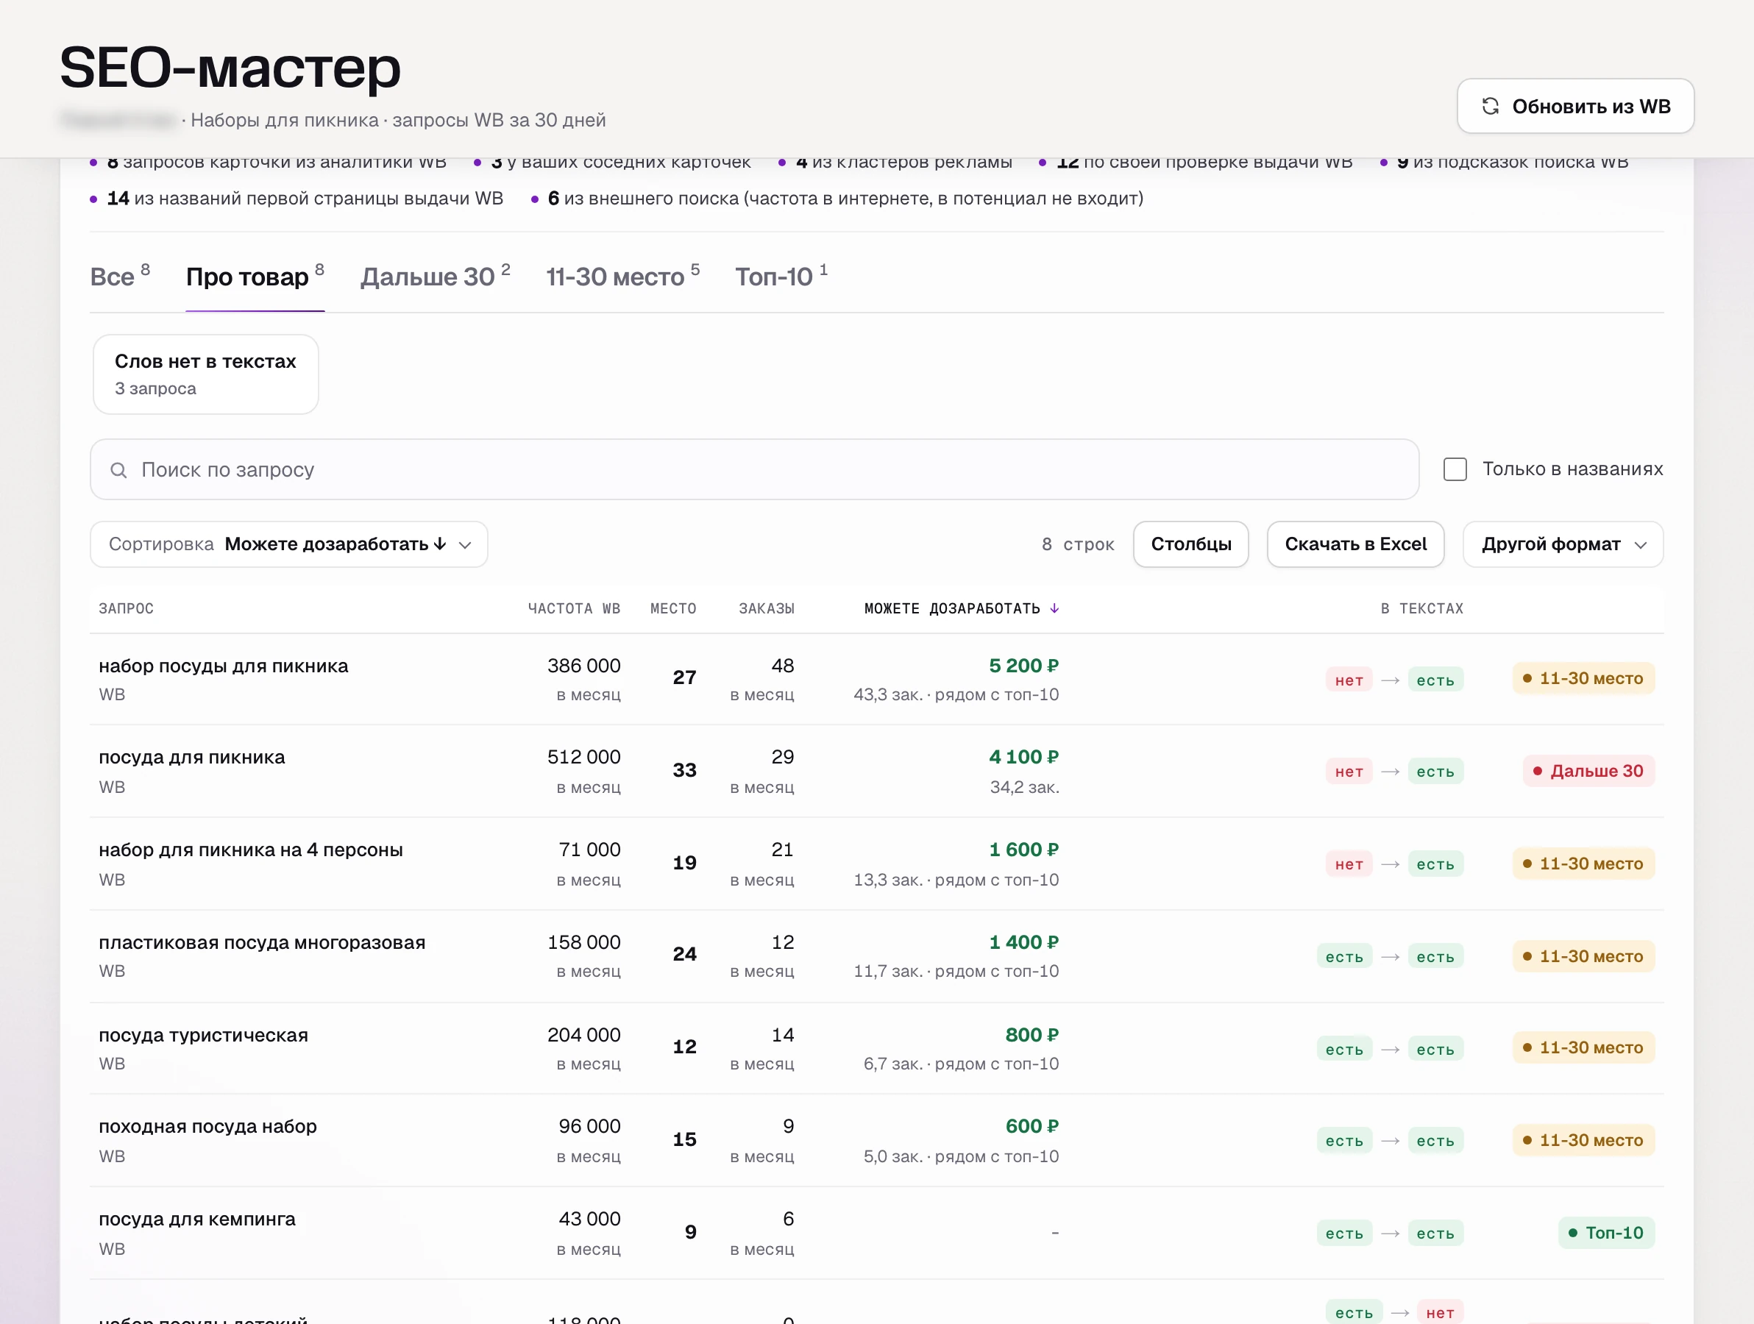Click the Топ-10 badge in посуда для кемпинга row

point(1605,1233)
